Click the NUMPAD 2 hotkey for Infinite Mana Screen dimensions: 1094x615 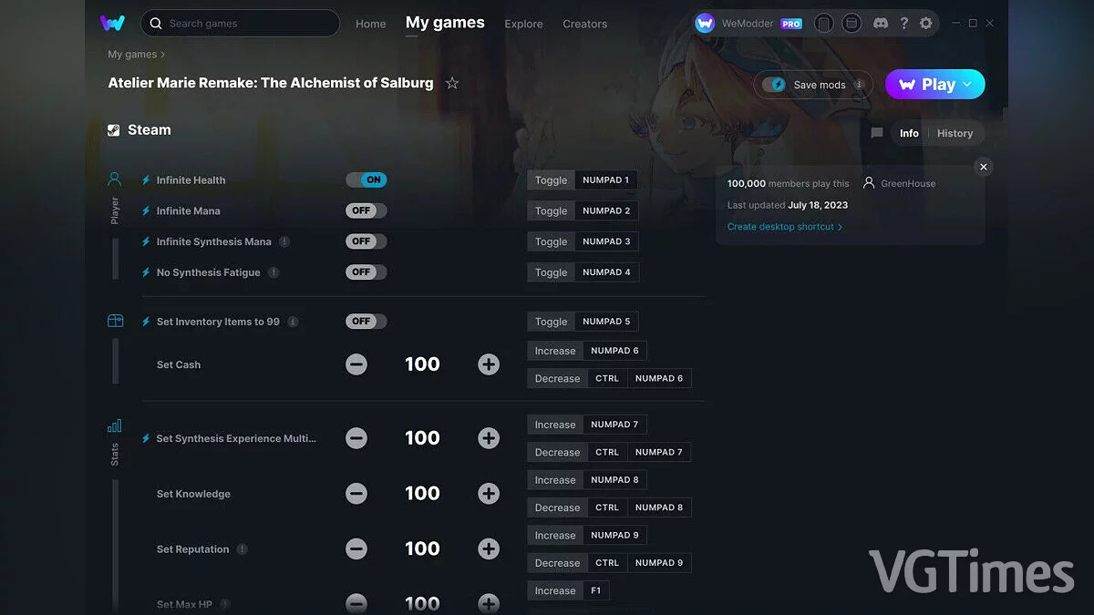point(606,210)
